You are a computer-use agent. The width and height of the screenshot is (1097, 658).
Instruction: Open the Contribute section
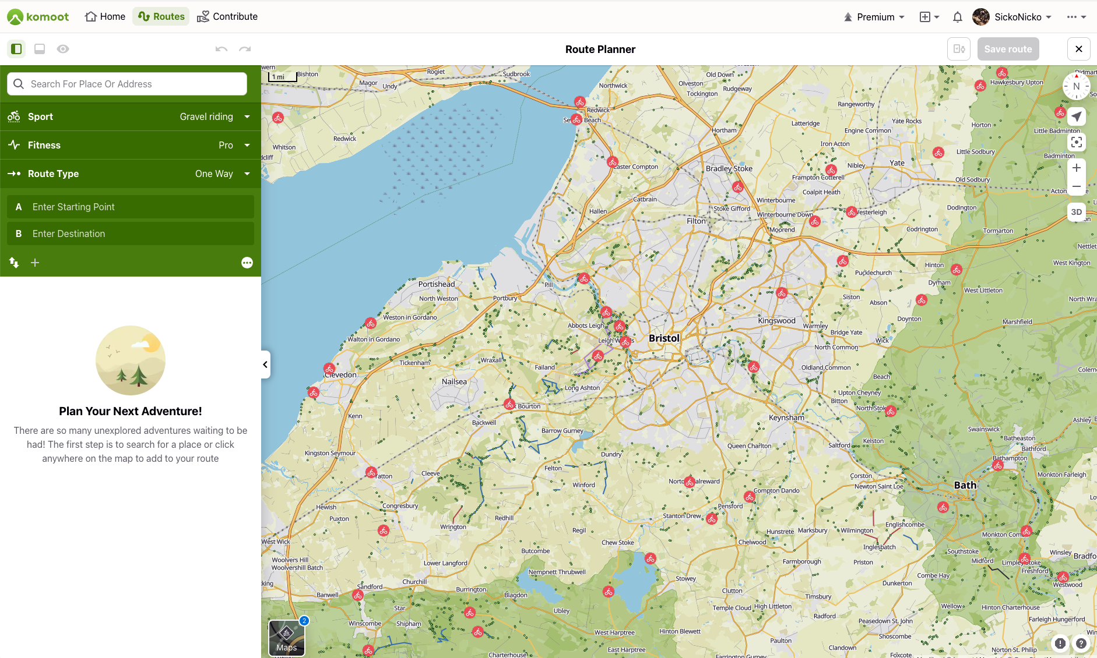227,16
